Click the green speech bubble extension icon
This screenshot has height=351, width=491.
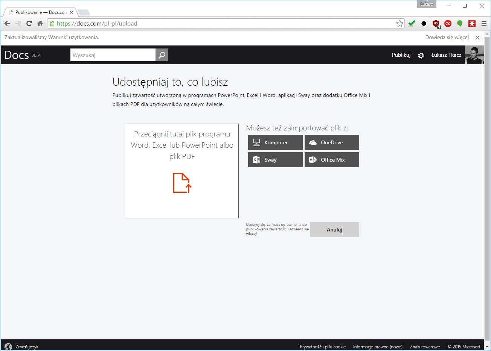click(x=460, y=23)
